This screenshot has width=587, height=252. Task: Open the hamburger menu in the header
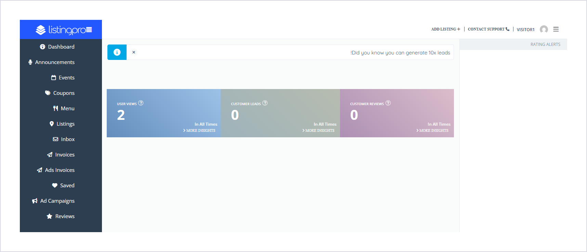[x=556, y=29]
